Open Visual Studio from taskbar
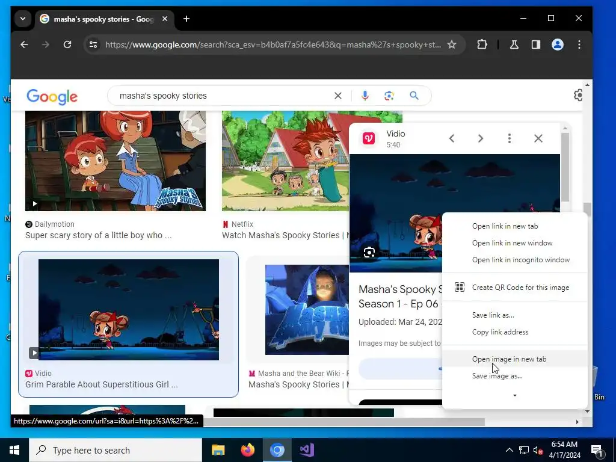 click(x=306, y=450)
